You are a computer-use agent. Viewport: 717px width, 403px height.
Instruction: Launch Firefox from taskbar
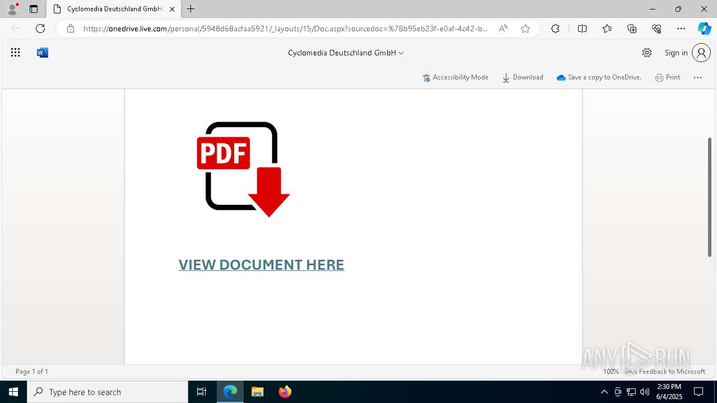tap(285, 392)
